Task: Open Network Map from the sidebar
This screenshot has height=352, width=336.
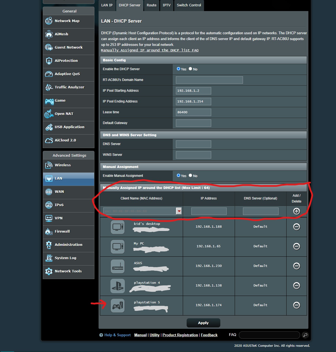Action: pos(68,21)
